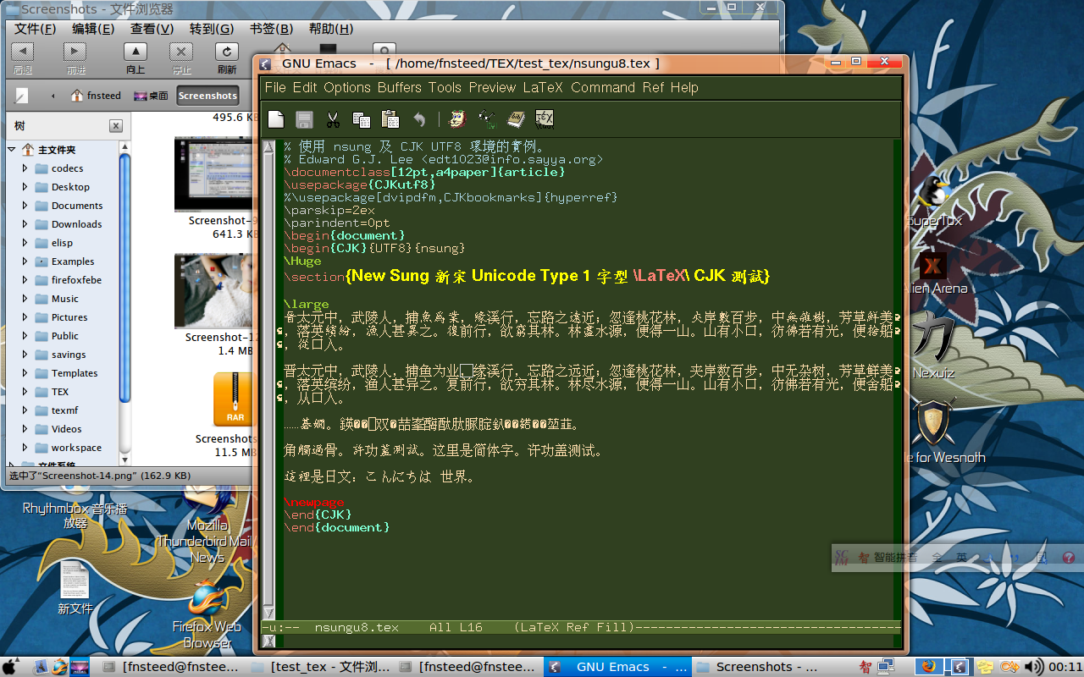
Task: Switch to test_tex file browser taskbar button
Action: click(322, 667)
